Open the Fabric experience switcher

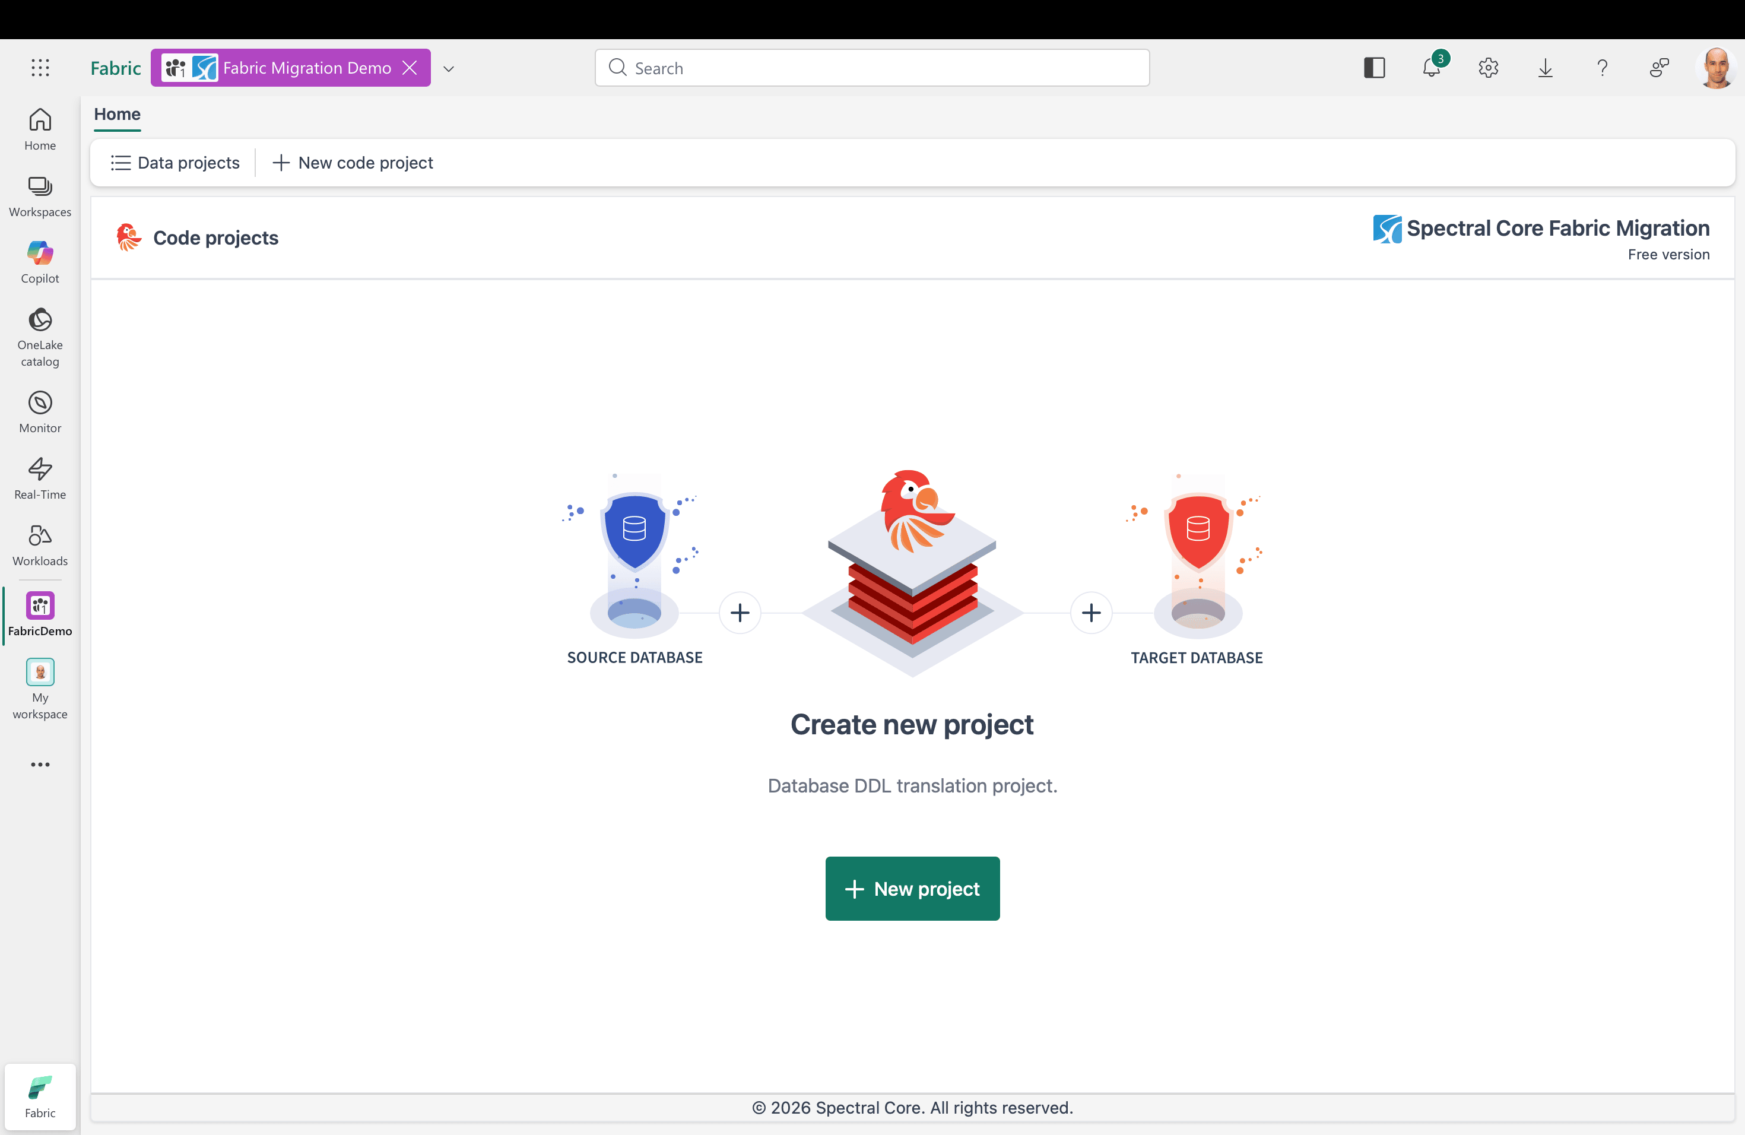(x=40, y=1096)
